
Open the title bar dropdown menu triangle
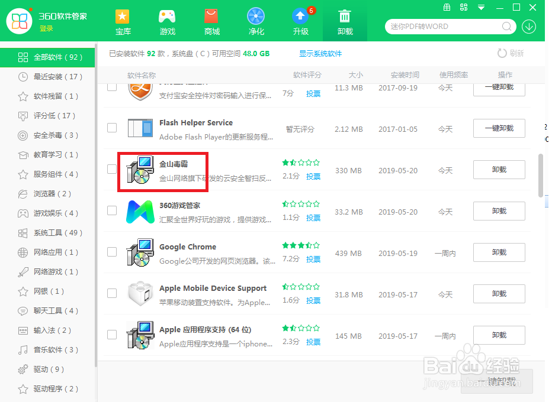click(481, 7)
